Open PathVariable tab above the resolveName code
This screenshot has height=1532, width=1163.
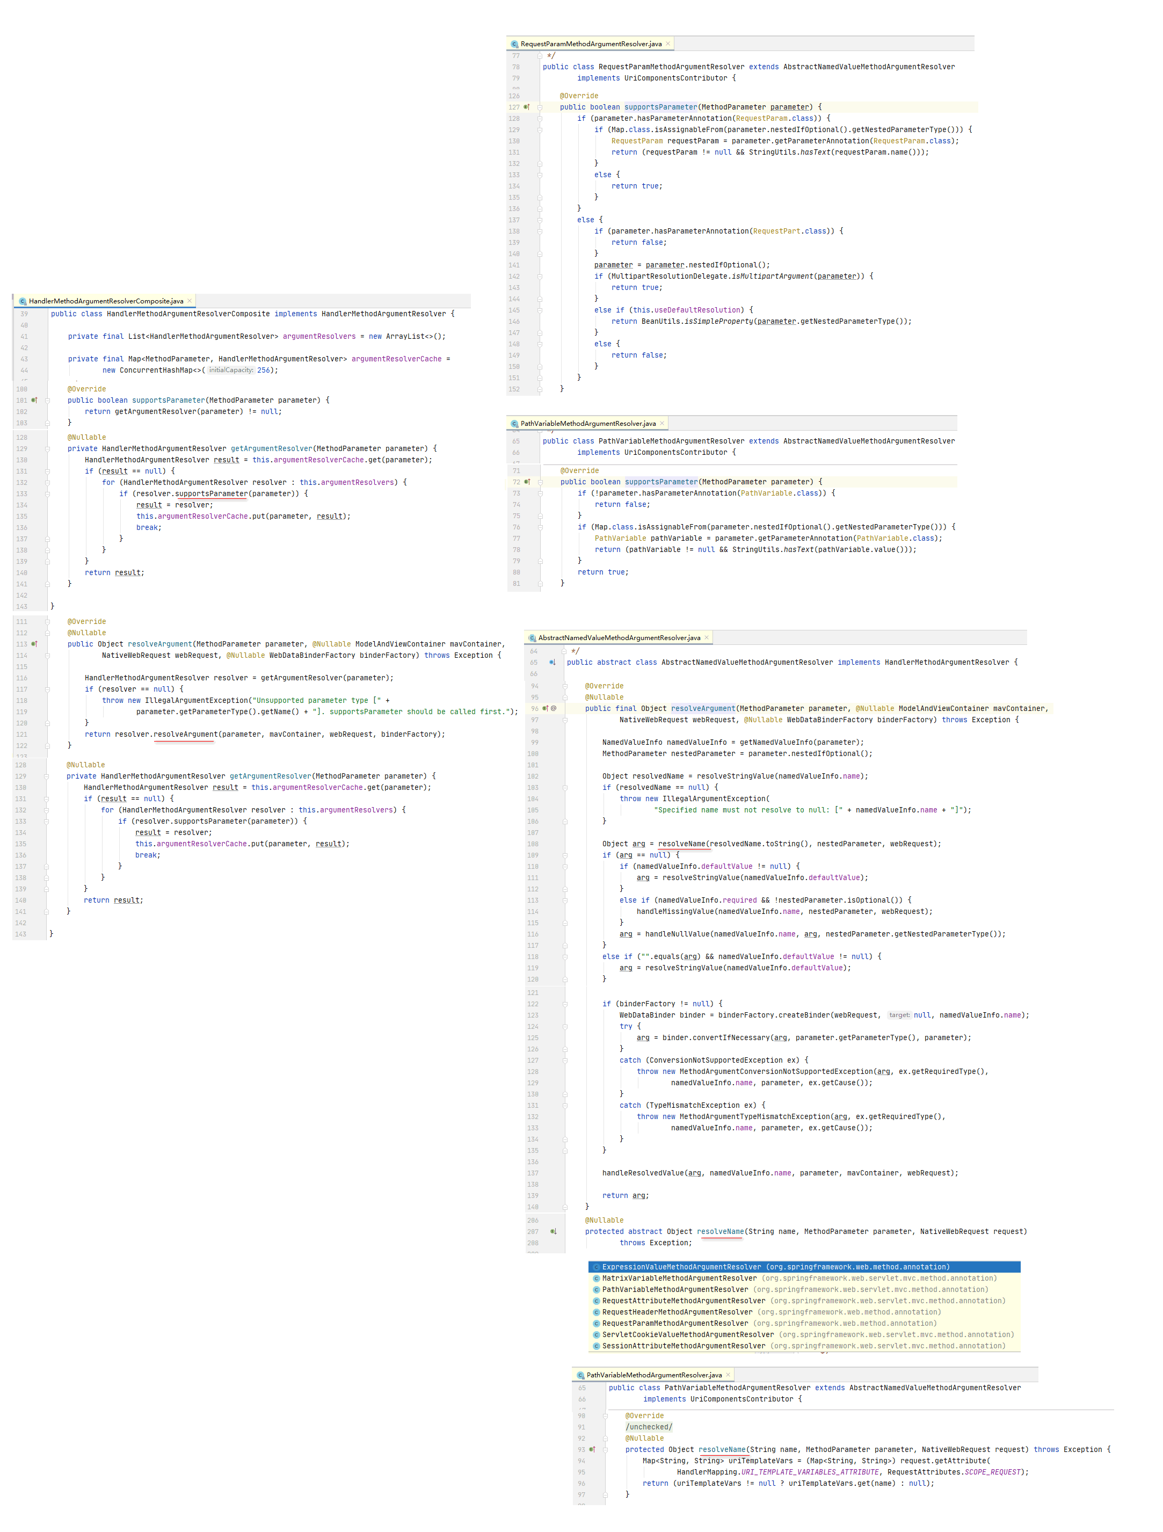pyautogui.click(x=654, y=1375)
